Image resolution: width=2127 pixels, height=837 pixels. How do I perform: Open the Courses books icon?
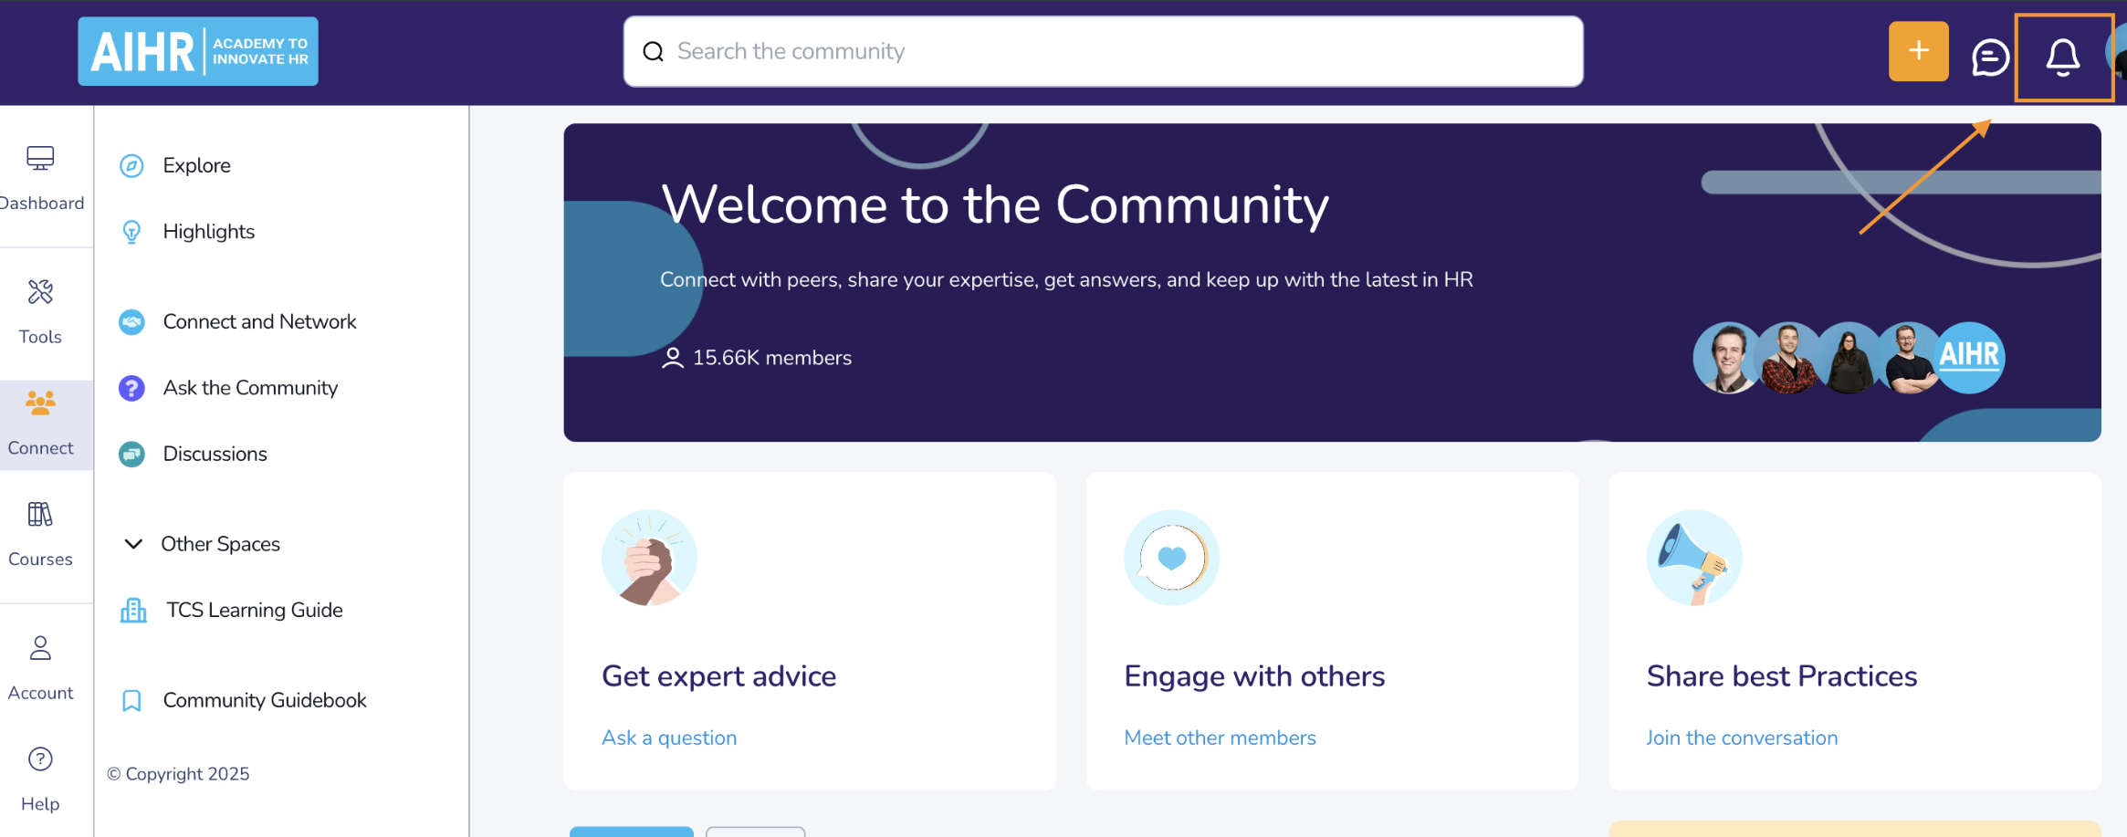coord(40,514)
